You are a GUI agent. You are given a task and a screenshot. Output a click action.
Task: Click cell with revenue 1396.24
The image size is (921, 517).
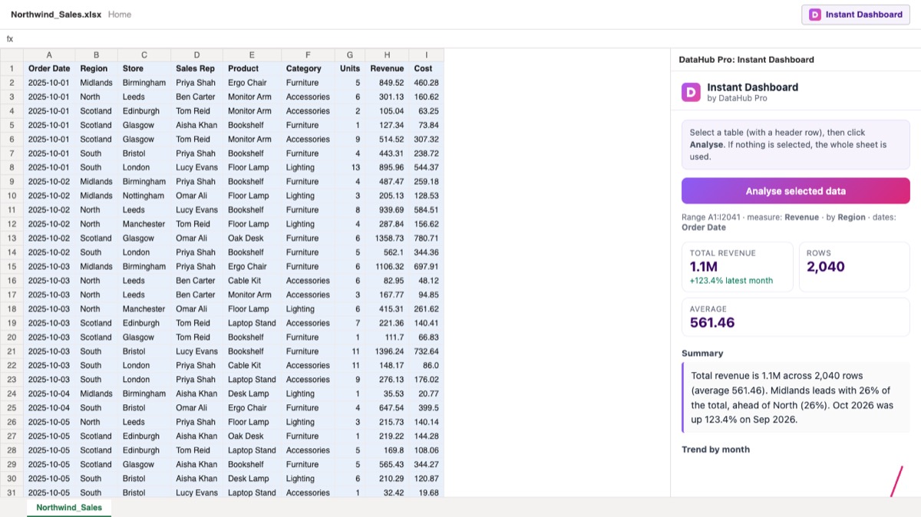(387, 351)
